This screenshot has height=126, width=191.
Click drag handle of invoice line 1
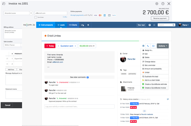point(7,59)
